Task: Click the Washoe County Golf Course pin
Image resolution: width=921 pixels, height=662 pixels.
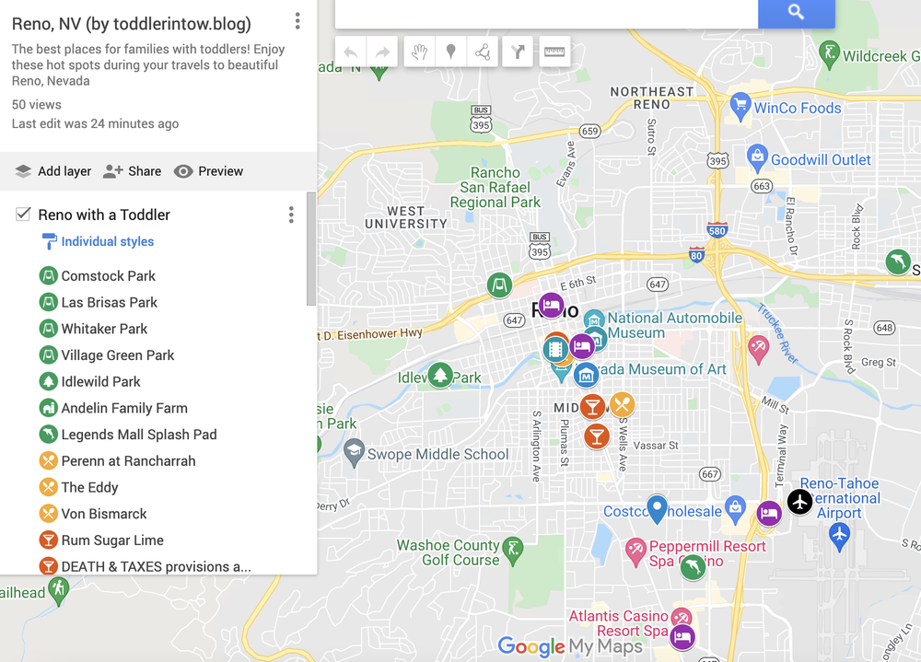Action: coord(513,551)
